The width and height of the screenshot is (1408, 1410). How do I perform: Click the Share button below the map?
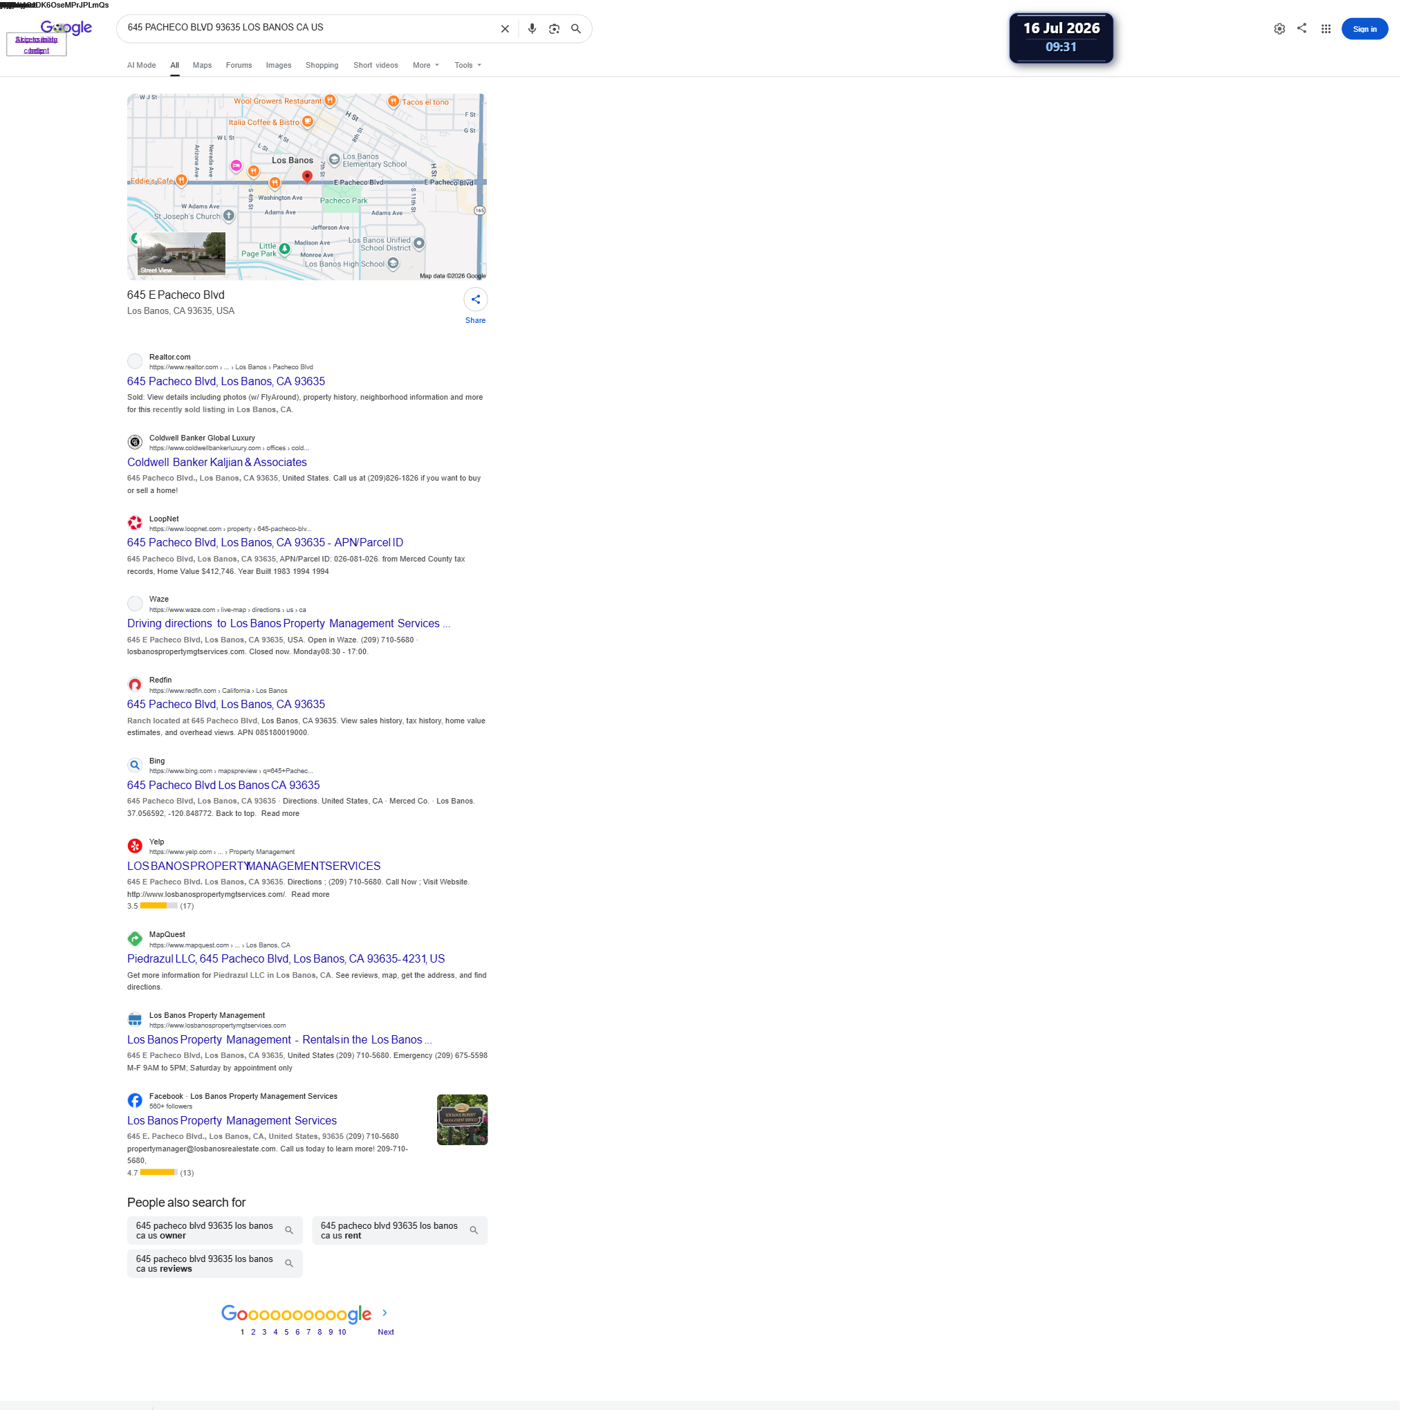[478, 306]
